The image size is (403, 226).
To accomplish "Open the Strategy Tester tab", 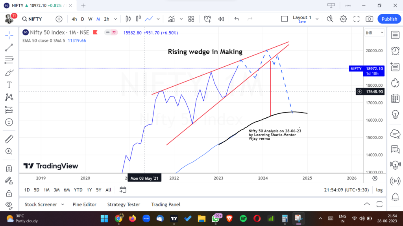I will coord(124,204).
